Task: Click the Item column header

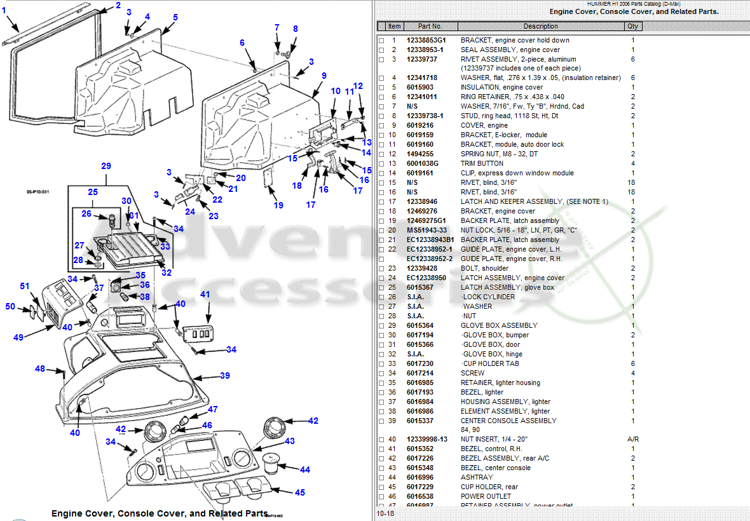Action: pos(395,26)
